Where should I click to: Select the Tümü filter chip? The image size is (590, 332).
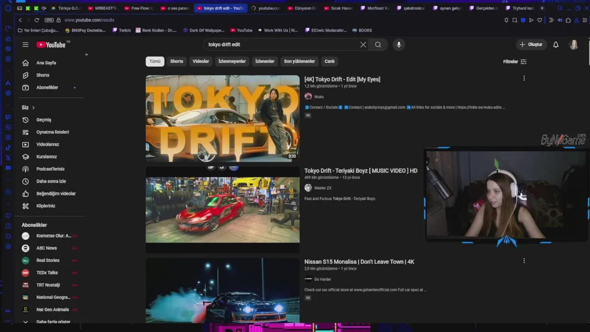click(155, 61)
